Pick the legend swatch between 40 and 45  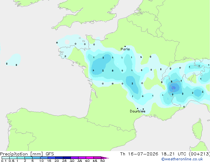click(x=90, y=158)
